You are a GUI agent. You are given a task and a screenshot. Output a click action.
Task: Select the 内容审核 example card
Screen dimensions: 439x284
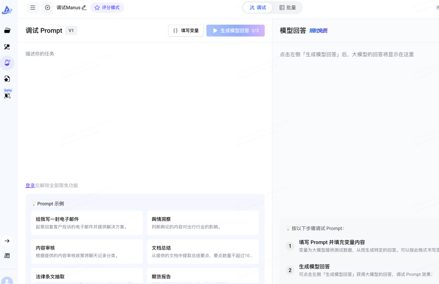tap(87, 251)
